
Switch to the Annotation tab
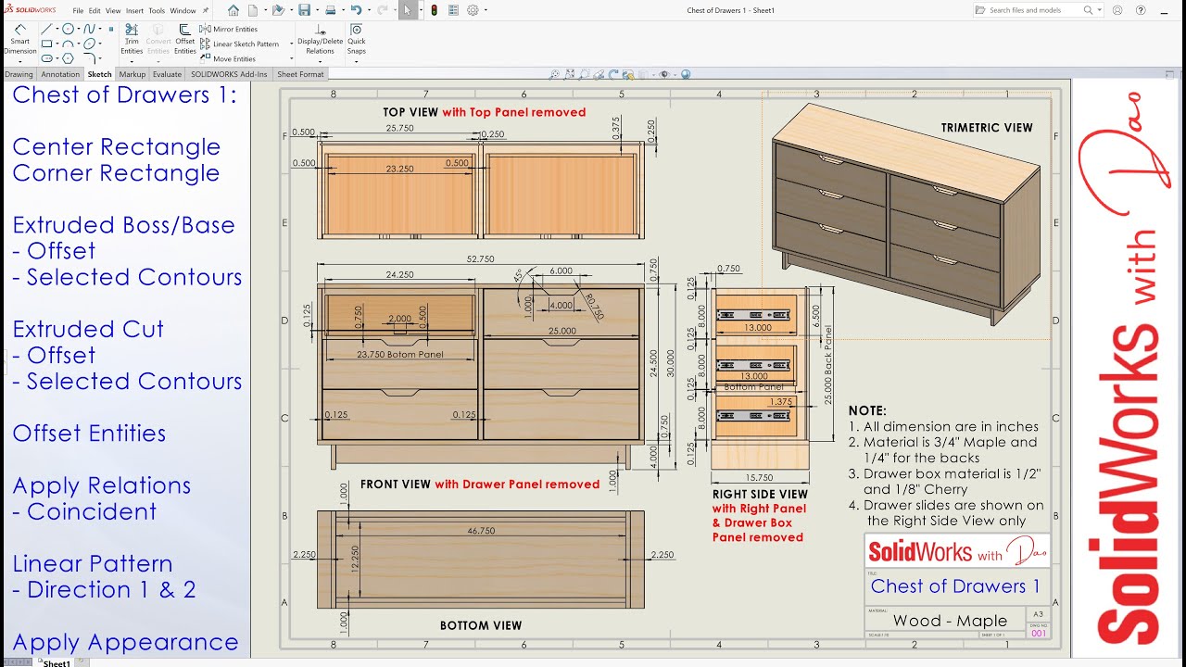point(60,74)
